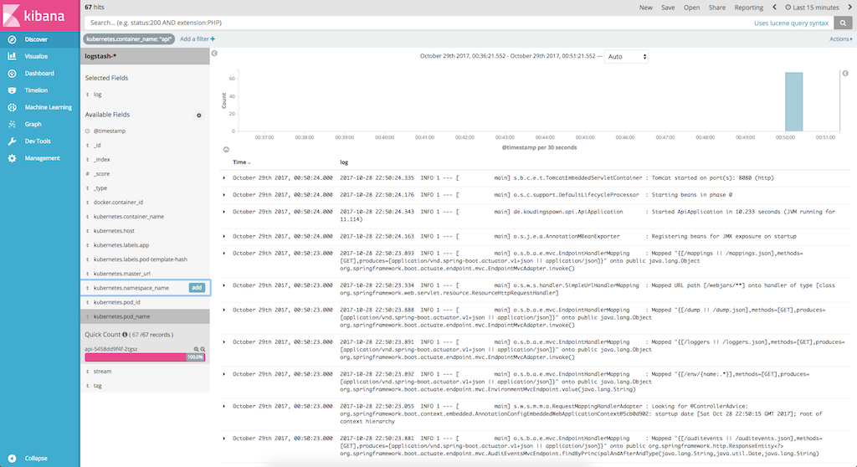Click the Add a filter link
857x467 pixels.
(x=198, y=38)
